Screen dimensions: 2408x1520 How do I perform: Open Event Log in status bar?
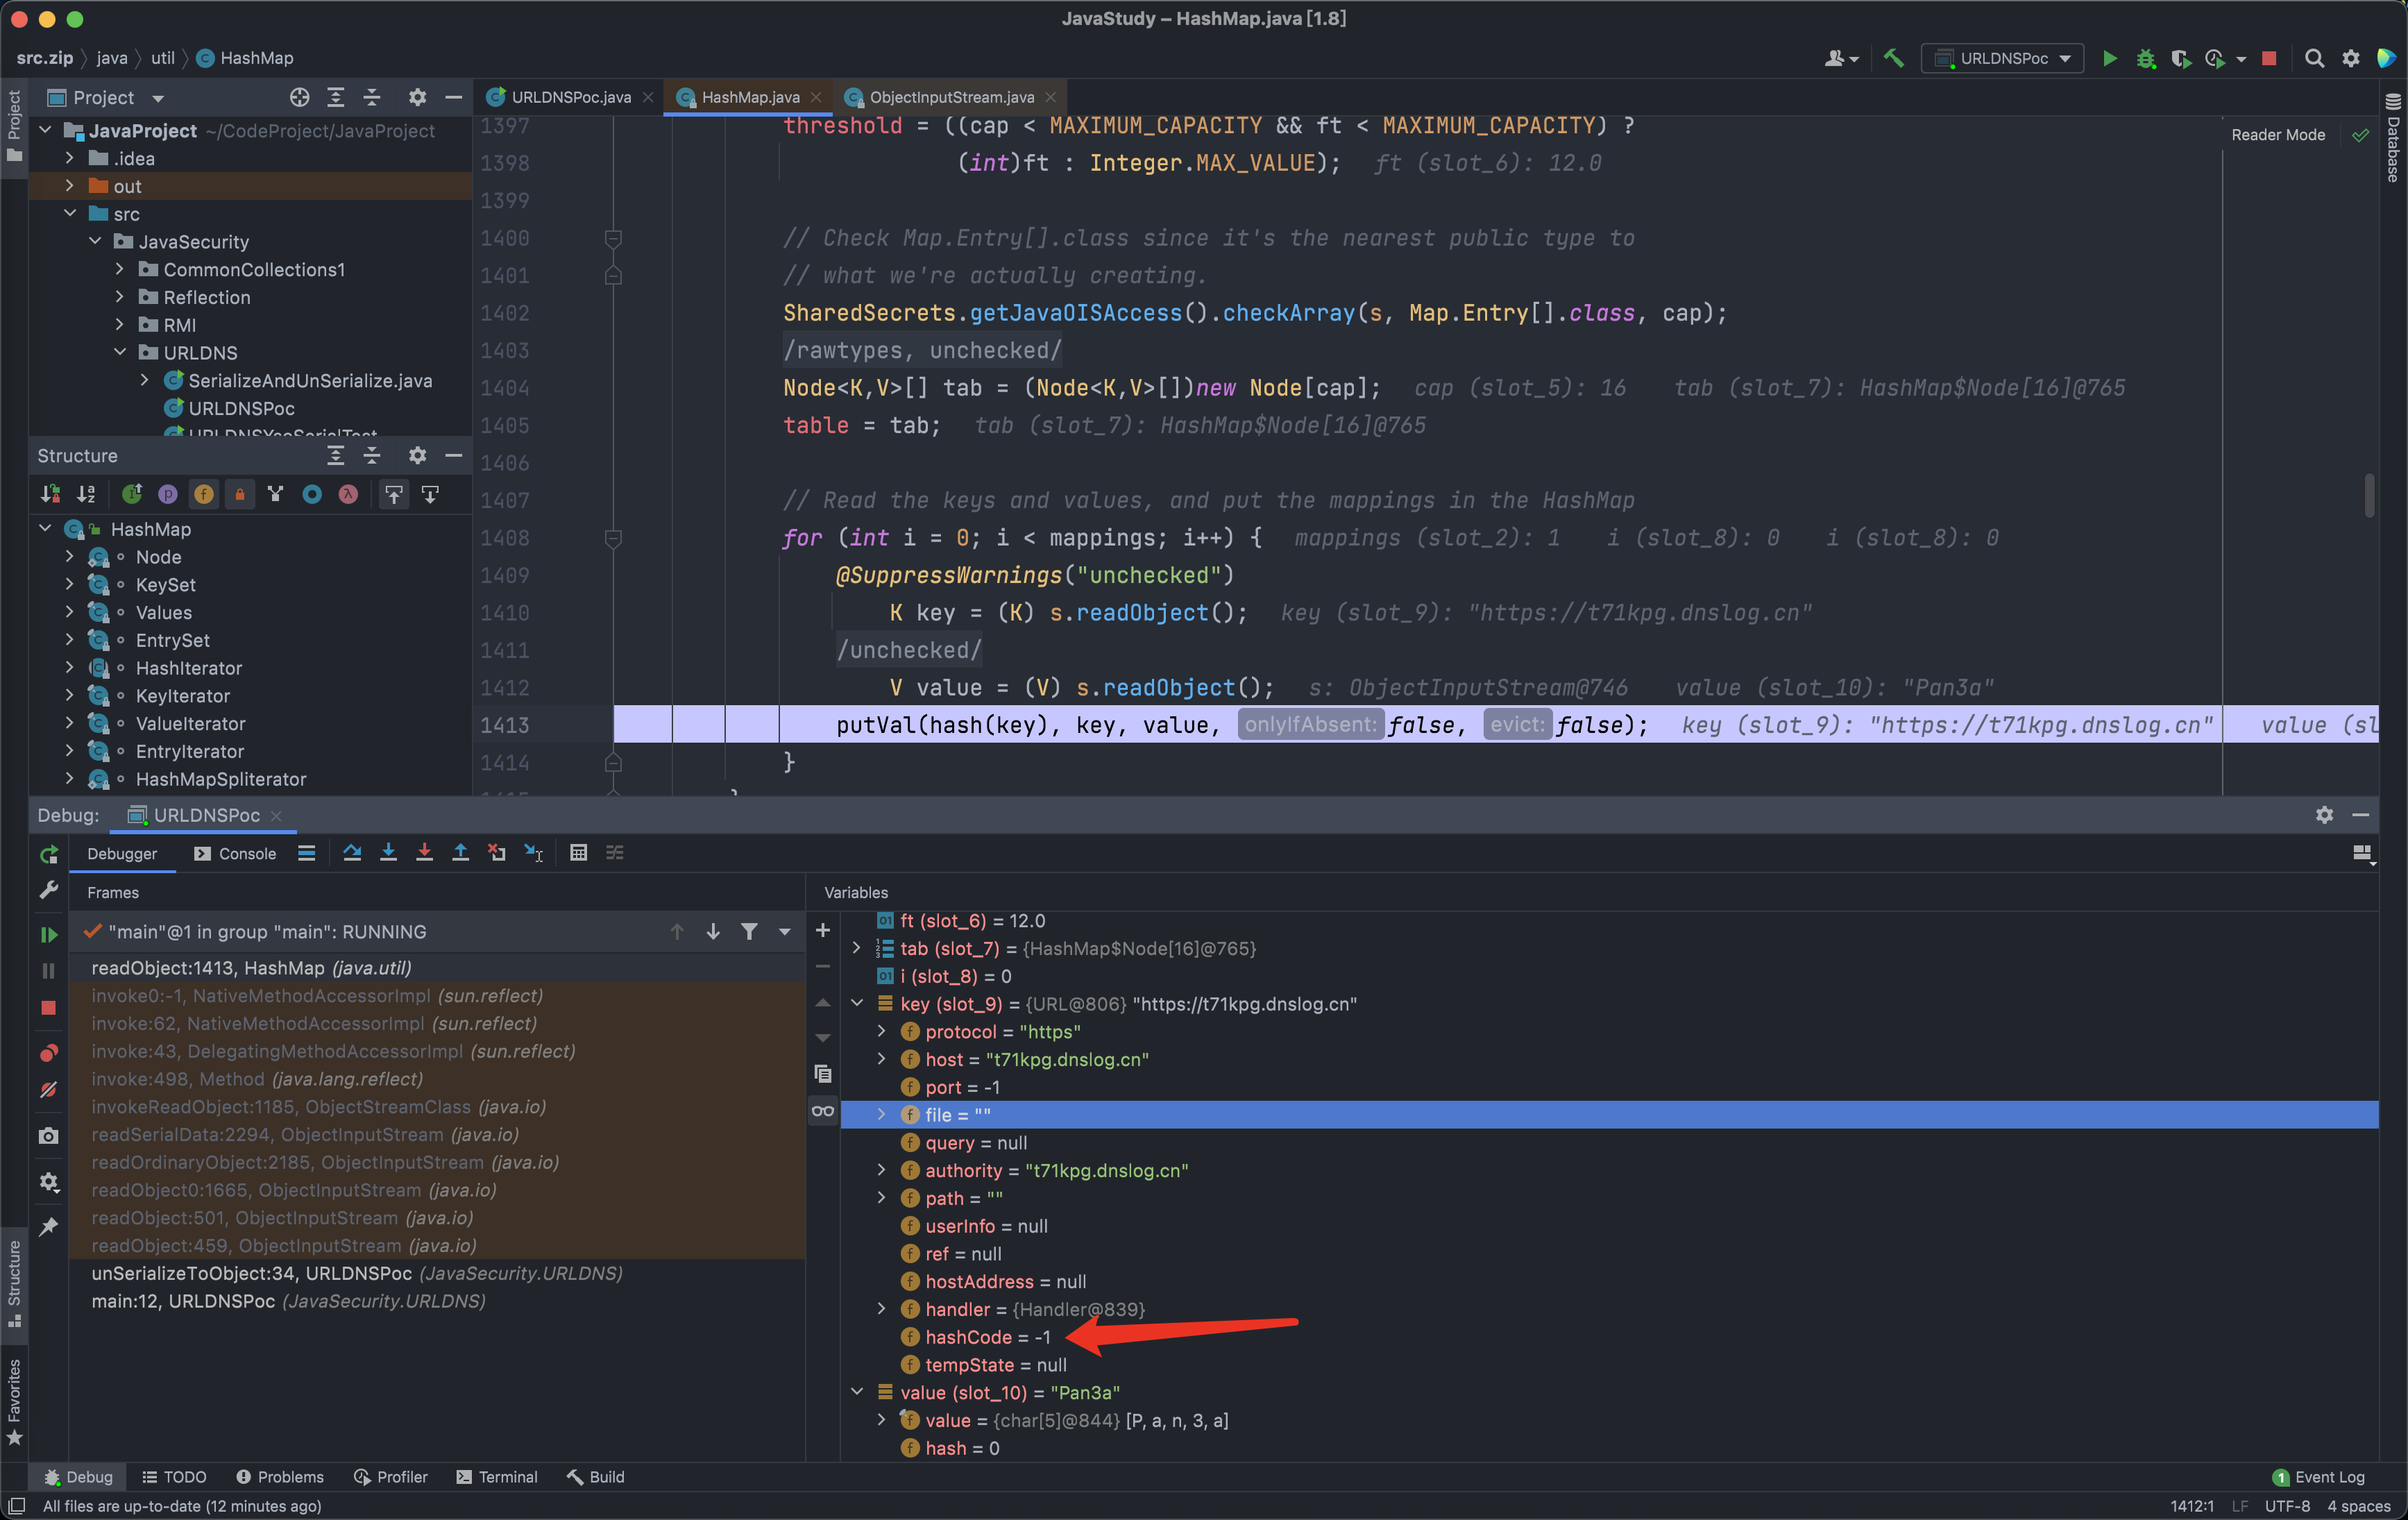tap(2319, 1477)
